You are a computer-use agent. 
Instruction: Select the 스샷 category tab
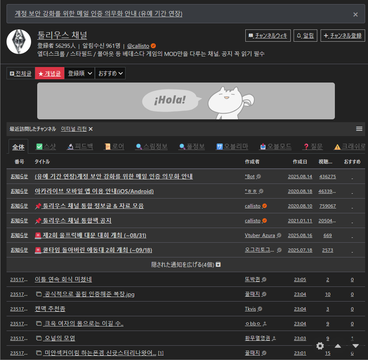(x=46, y=146)
